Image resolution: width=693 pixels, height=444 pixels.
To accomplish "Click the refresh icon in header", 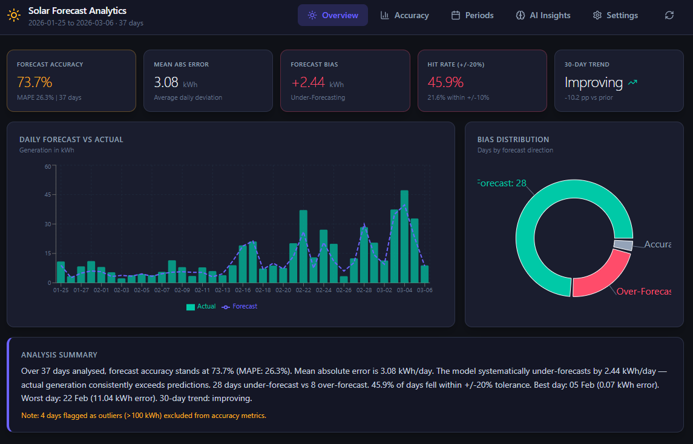I will (x=669, y=15).
